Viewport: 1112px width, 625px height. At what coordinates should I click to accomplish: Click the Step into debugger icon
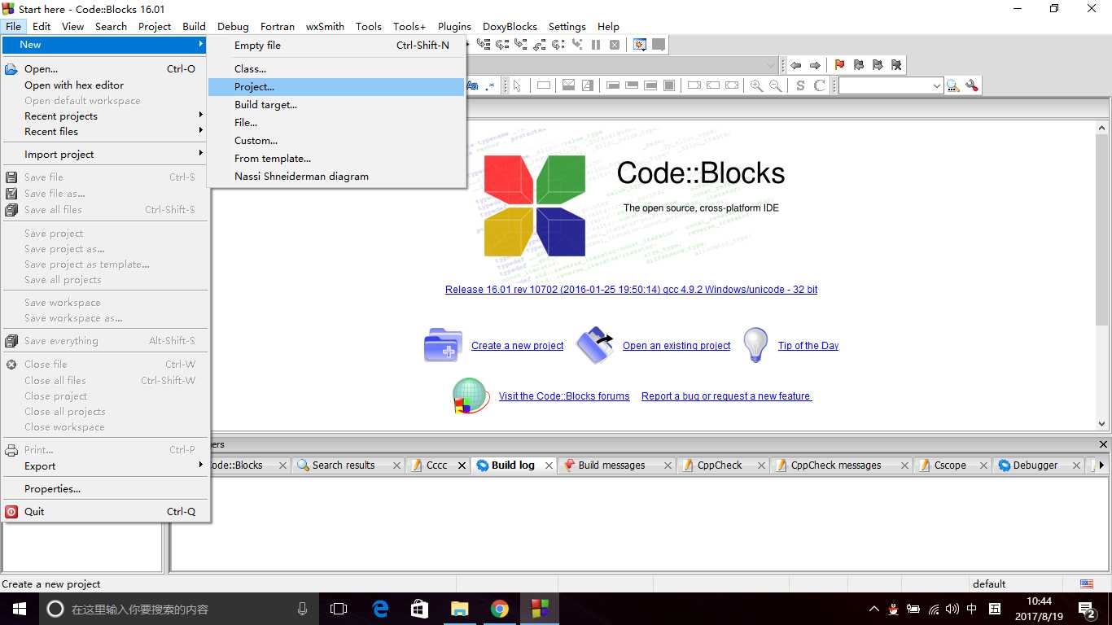[521, 45]
